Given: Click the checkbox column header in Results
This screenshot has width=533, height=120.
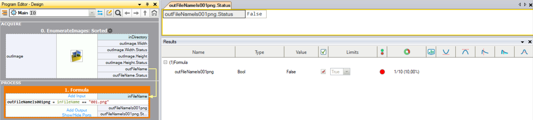Looking at the screenshot, I should [323, 52].
